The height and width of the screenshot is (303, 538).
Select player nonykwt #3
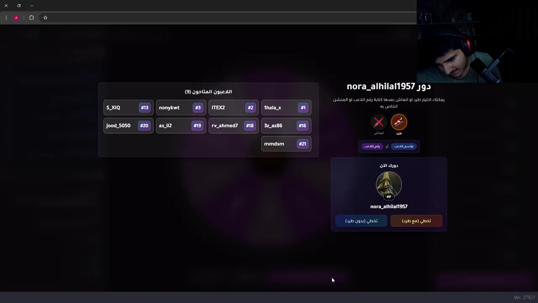[x=181, y=108]
